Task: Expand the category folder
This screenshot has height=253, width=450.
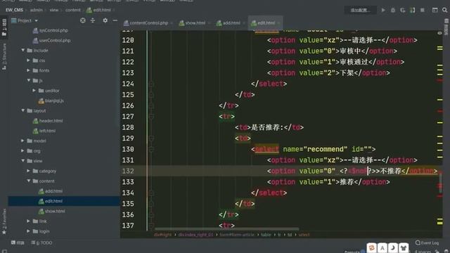Action: [x=28, y=171]
